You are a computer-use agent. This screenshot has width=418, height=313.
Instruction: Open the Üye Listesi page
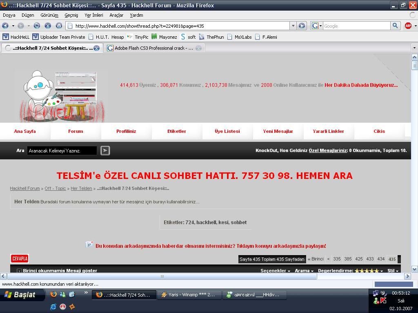pyautogui.click(x=227, y=131)
